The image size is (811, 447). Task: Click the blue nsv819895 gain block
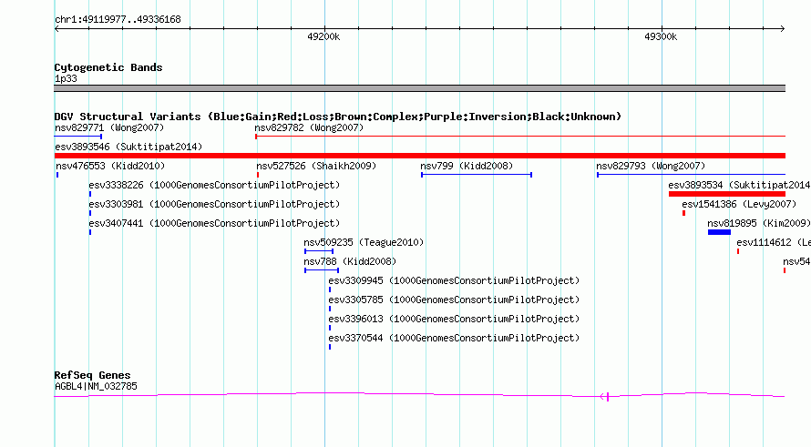(720, 232)
